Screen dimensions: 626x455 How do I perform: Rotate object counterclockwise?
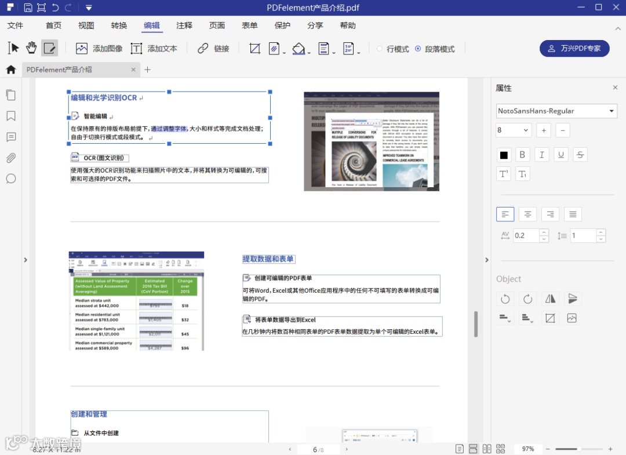(x=505, y=299)
